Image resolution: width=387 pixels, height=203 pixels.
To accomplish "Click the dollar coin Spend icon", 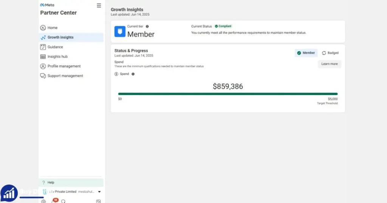I will (x=116, y=74).
